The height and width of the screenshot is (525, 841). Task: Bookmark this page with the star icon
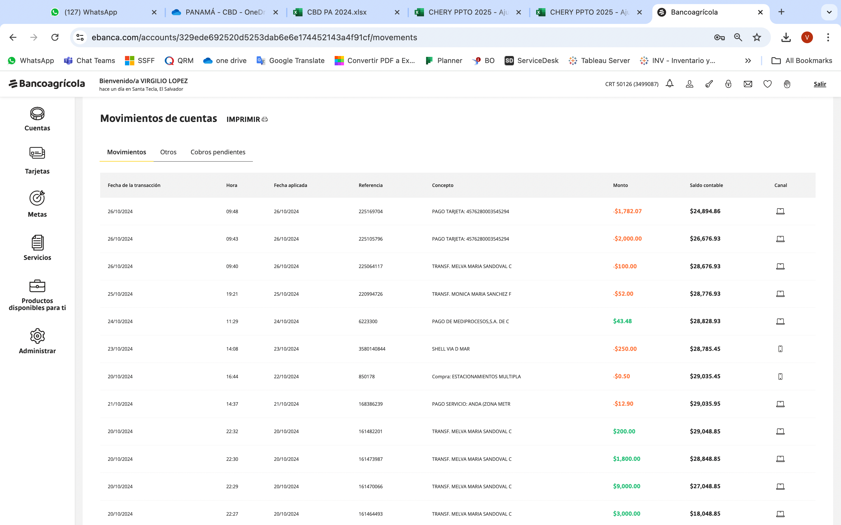click(x=757, y=38)
